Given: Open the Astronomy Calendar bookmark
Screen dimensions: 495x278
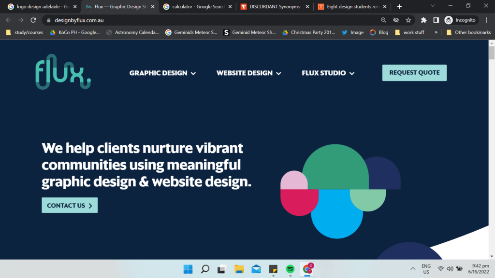Looking at the screenshot, I should (x=132, y=32).
